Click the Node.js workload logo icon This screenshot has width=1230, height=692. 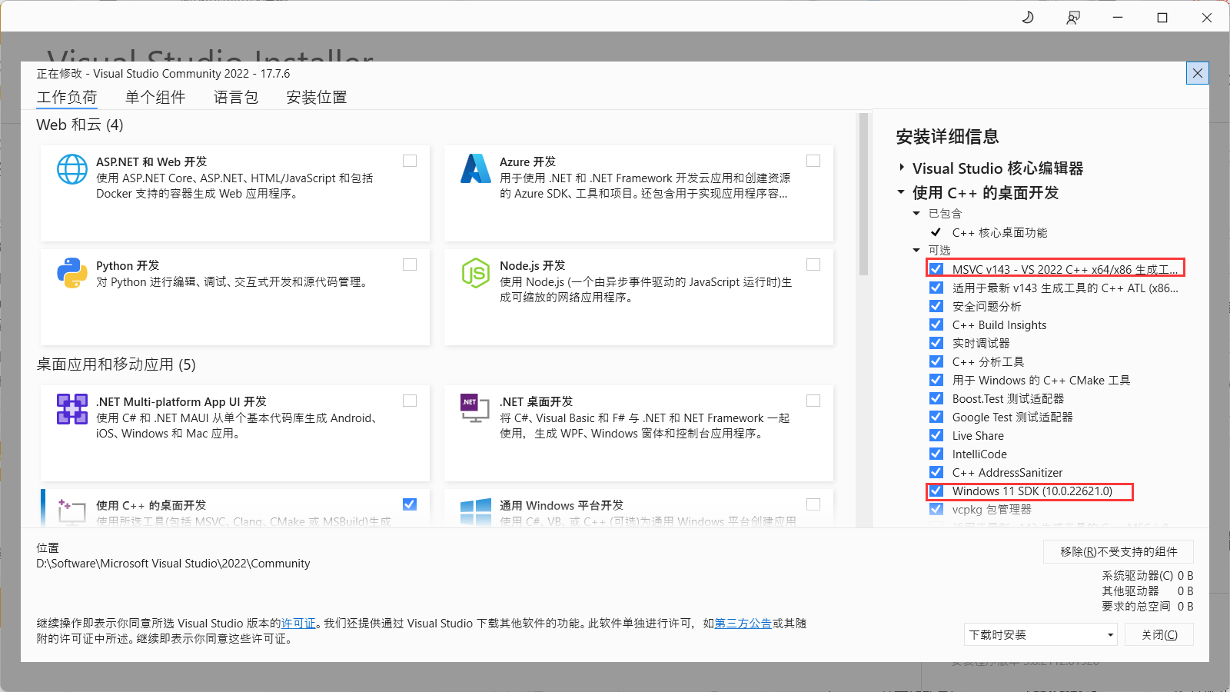(x=476, y=273)
